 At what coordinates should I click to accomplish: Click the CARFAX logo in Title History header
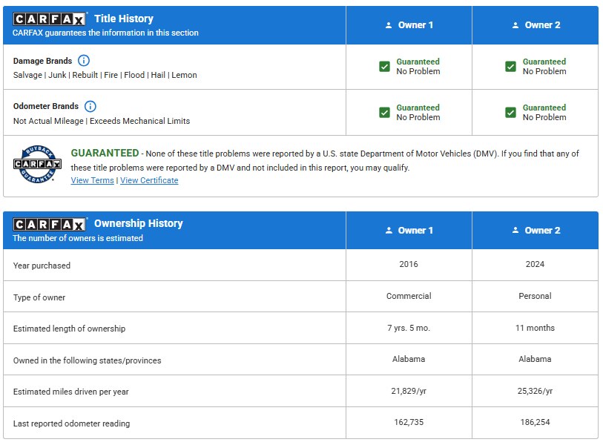[49, 19]
